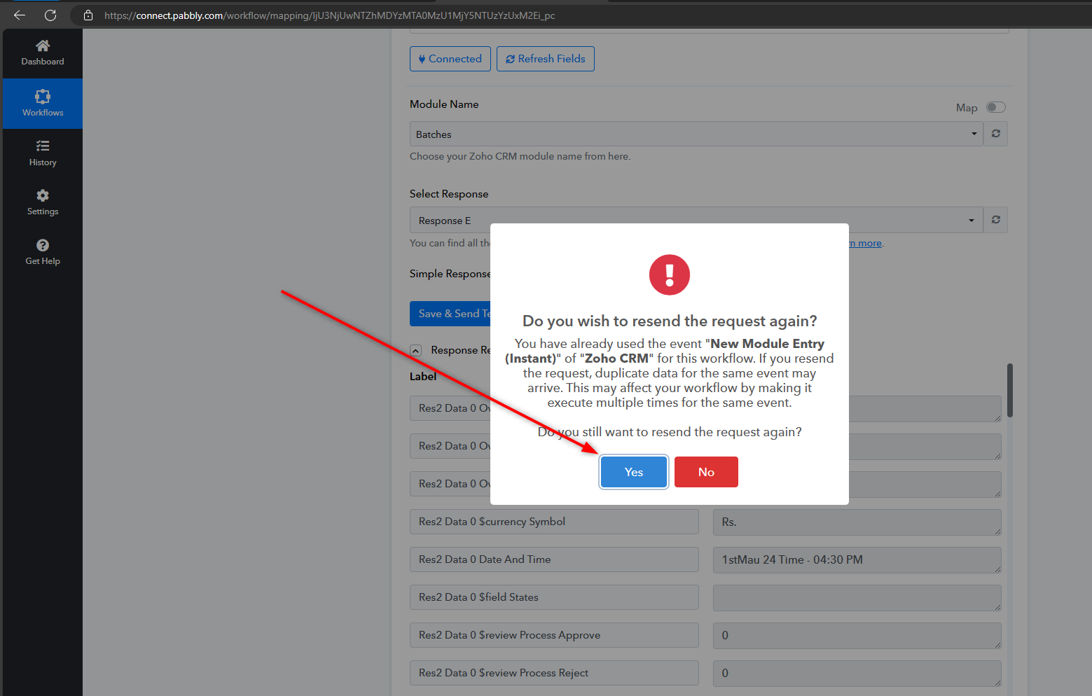Toggle the Map switch for Module Name
The height and width of the screenshot is (696, 1092).
coord(995,107)
